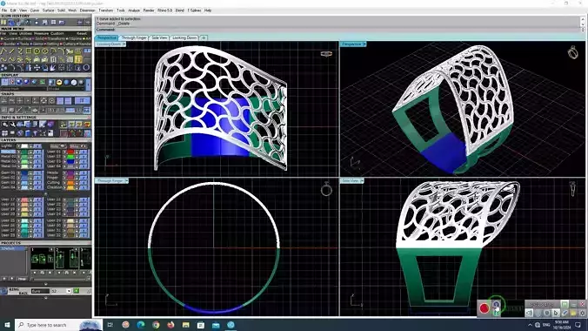Open the white Lights layer color swatch
This screenshot has height=331, width=588.
24,145
